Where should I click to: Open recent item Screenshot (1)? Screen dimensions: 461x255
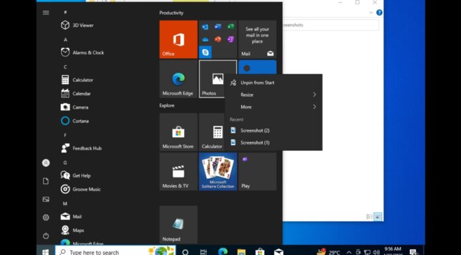point(274,142)
